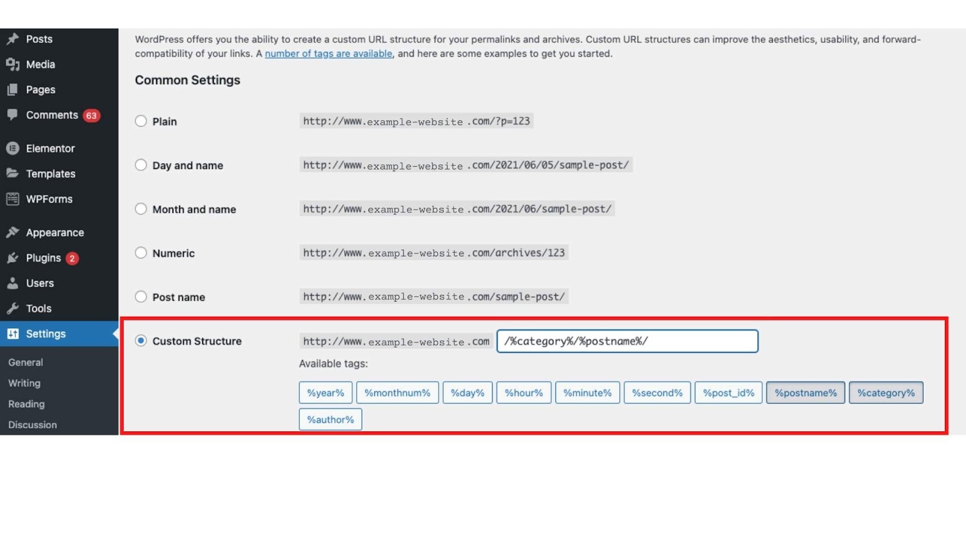The image size is (966, 543).
Task: Click the Plugins update badge showing 2
Action: [x=72, y=258]
